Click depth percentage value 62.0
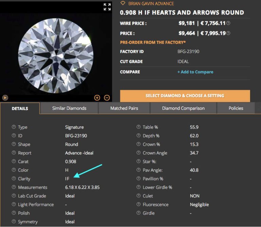This screenshot has height=227, width=261. (x=194, y=136)
